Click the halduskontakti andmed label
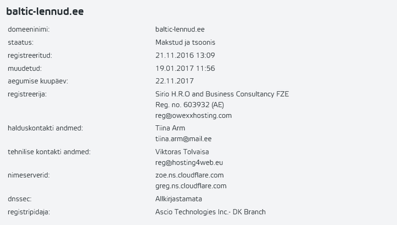 [x=45, y=128]
